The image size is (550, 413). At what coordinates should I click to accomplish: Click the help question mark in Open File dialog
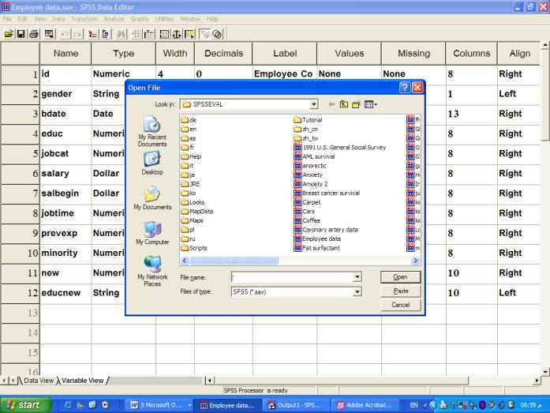(405, 88)
